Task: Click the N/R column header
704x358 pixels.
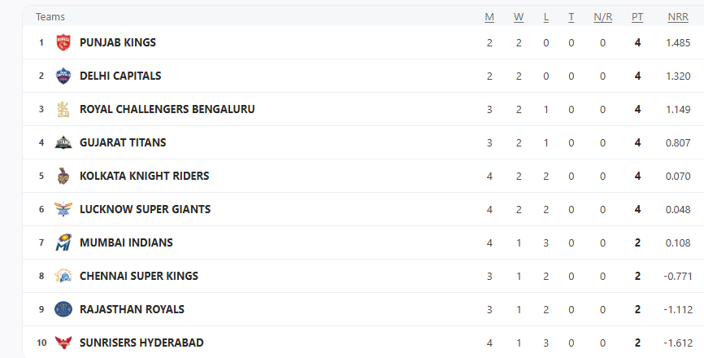Action: pos(602,17)
